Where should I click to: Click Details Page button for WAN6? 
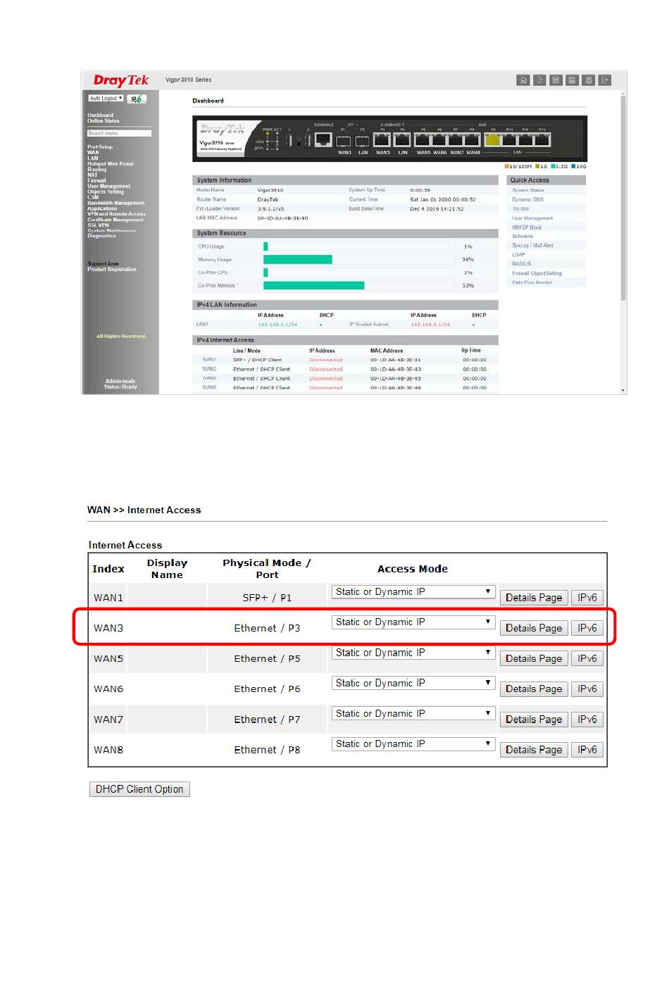534,689
